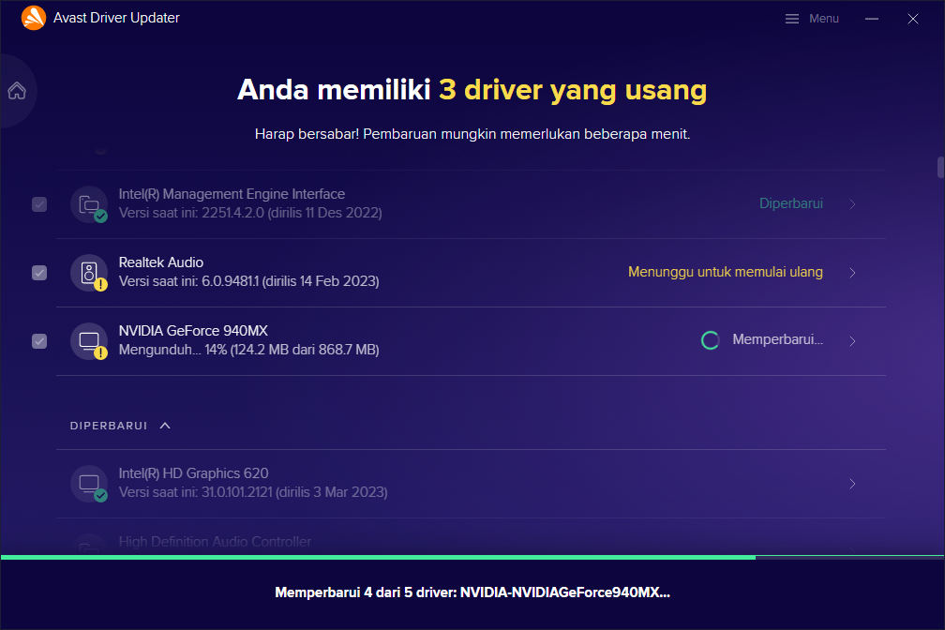Click the spinning progress icon beside Memperbarui
The width and height of the screenshot is (945, 630).
[x=711, y=340]
